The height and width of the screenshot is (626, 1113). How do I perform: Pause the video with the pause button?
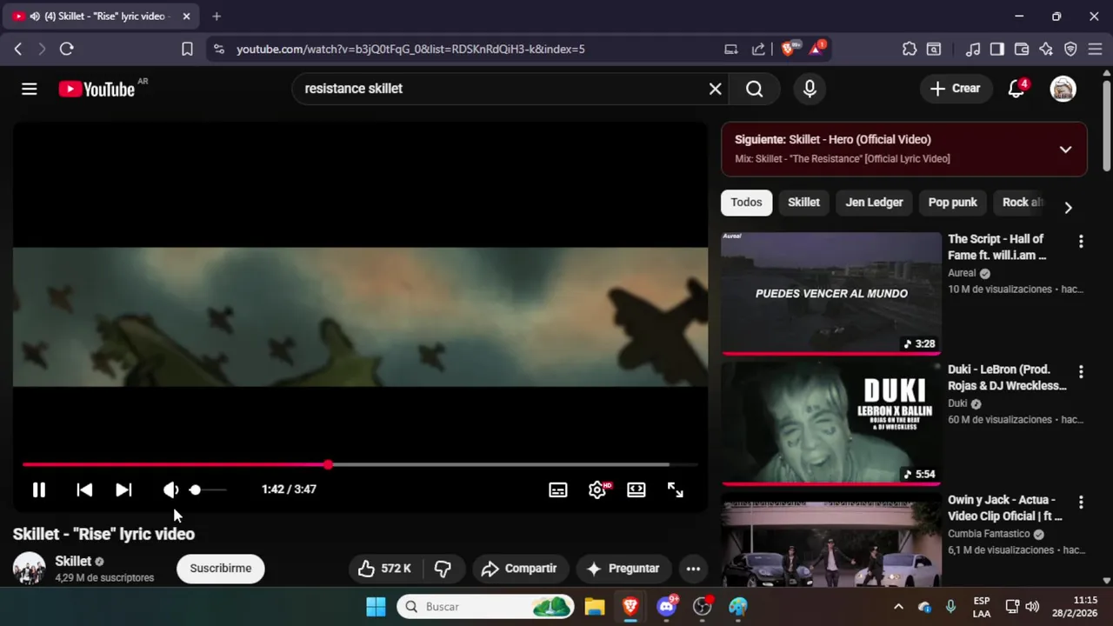pyautogui.click(x=39, y=489)
